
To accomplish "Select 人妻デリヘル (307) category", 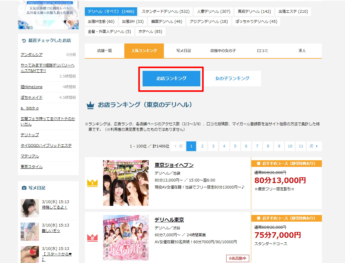I will click(x=214, y=12).
